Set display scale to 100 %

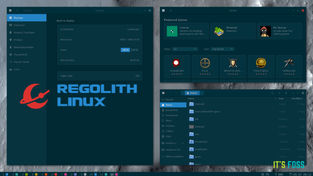point(125,50)
